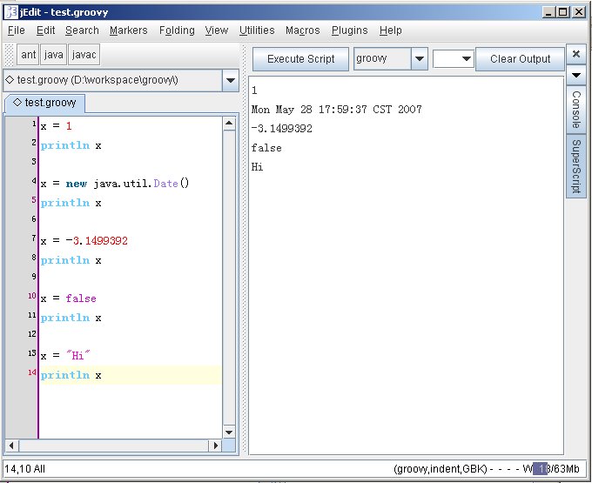Open the View menu
This screenshot has width=592, height=483.
[x=216, y=30]
